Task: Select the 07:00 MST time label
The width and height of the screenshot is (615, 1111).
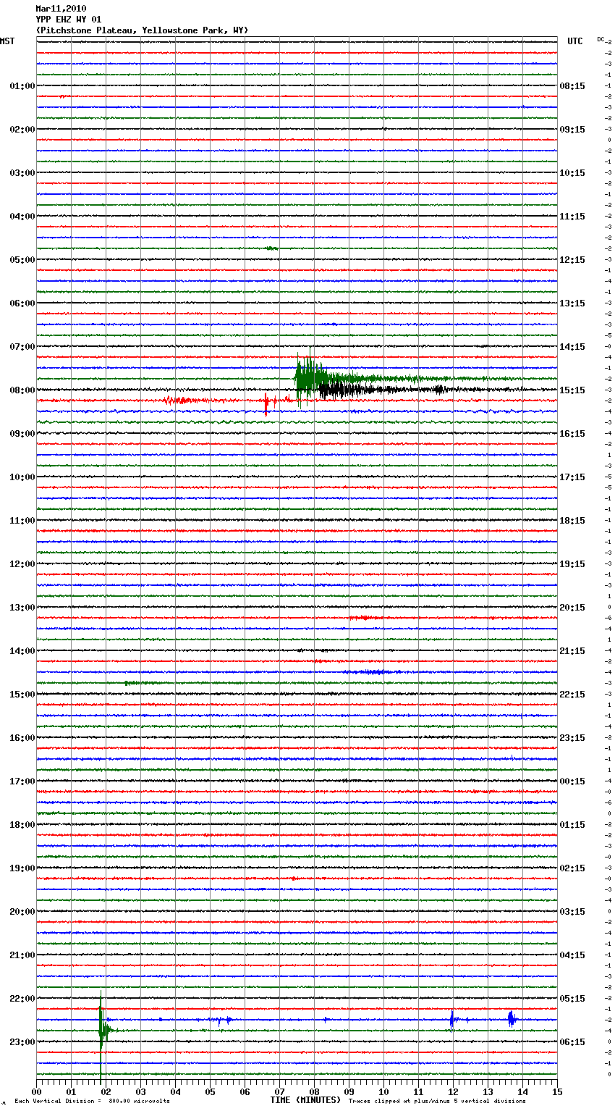Action: pyautogui.click(x=22, y=347)
